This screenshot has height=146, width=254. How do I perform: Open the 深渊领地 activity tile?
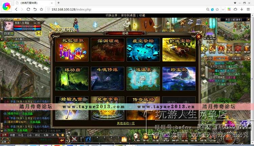pyautogui.click(x=108, y=49)
